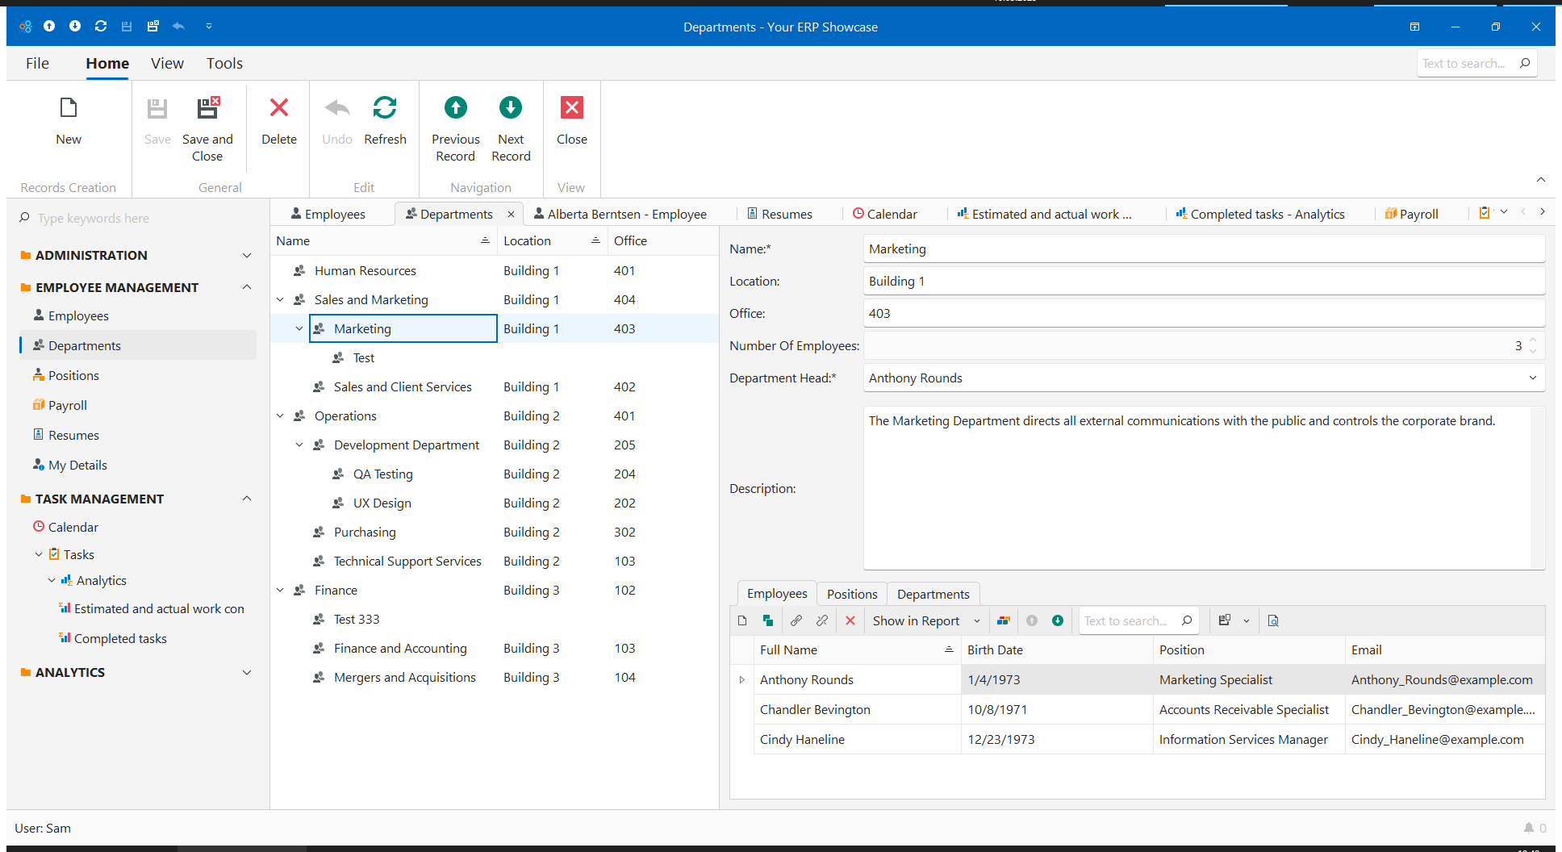Expand the ADMINISTRATION navigation group
This screenshot has width=1562, height=852.
(247, 256)
